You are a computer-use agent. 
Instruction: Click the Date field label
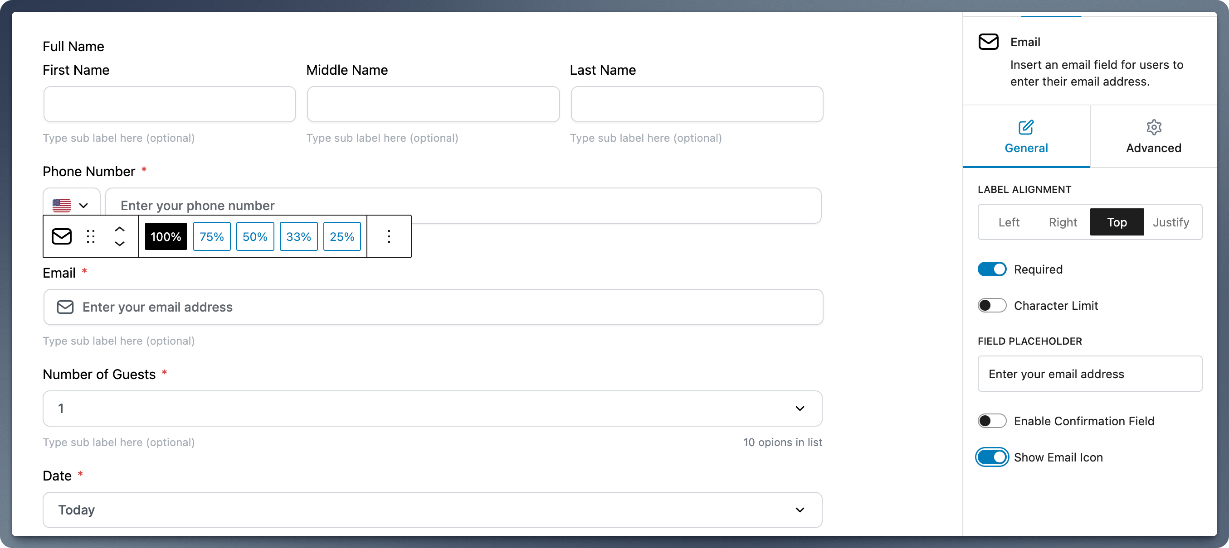coord(57,476)
